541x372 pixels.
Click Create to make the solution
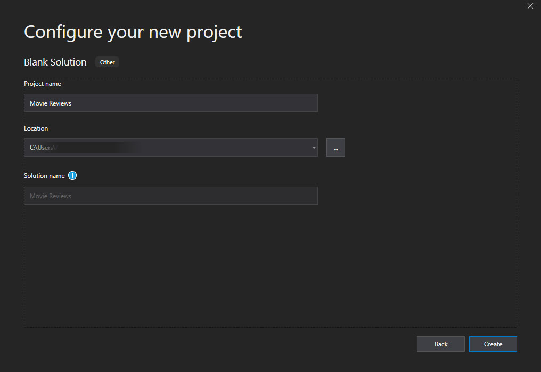(x=493, y=344)
